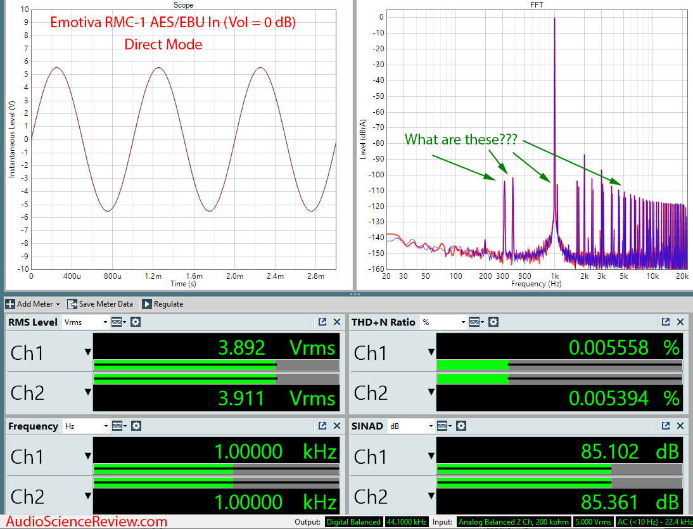The width and height of the screenshot is (693, 529).
Task: Close the THD+N Ratio meter
Action: [x=680, y=322]
